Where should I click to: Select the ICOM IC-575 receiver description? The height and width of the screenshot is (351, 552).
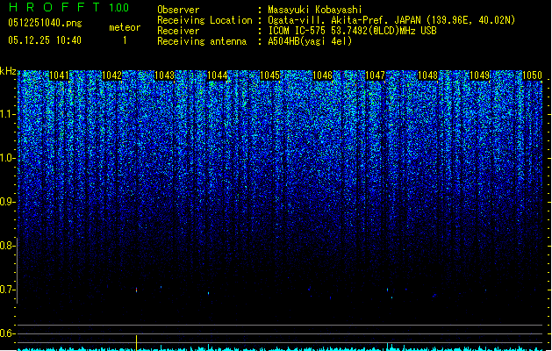(352, 31)
